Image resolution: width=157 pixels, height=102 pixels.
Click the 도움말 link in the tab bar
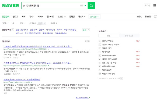[x=139, y=17]
